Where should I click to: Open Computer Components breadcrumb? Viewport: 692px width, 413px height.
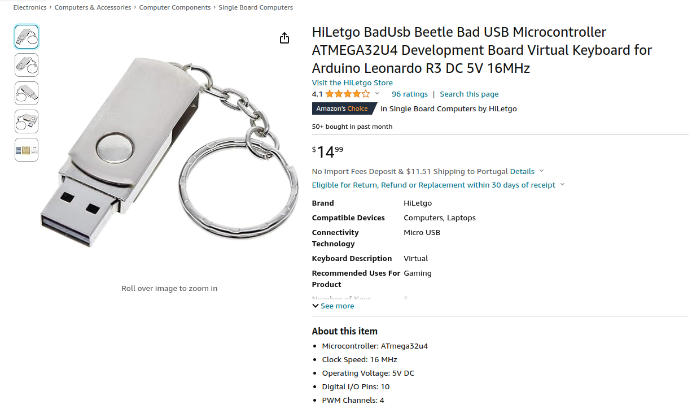pos(175,7)
